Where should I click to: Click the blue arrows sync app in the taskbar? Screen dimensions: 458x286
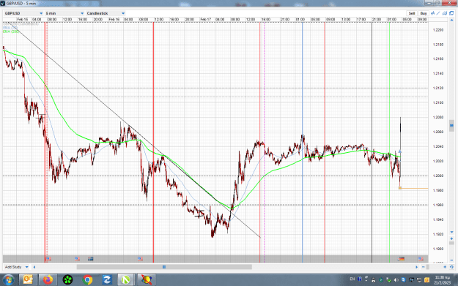point(107,280)
